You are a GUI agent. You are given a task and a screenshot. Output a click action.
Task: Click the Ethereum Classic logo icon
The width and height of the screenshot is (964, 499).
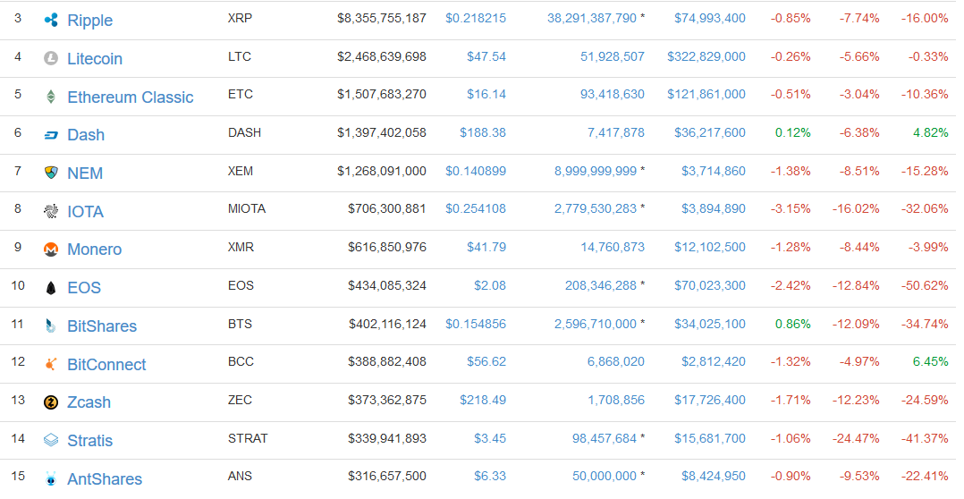[x=51, y=97]
